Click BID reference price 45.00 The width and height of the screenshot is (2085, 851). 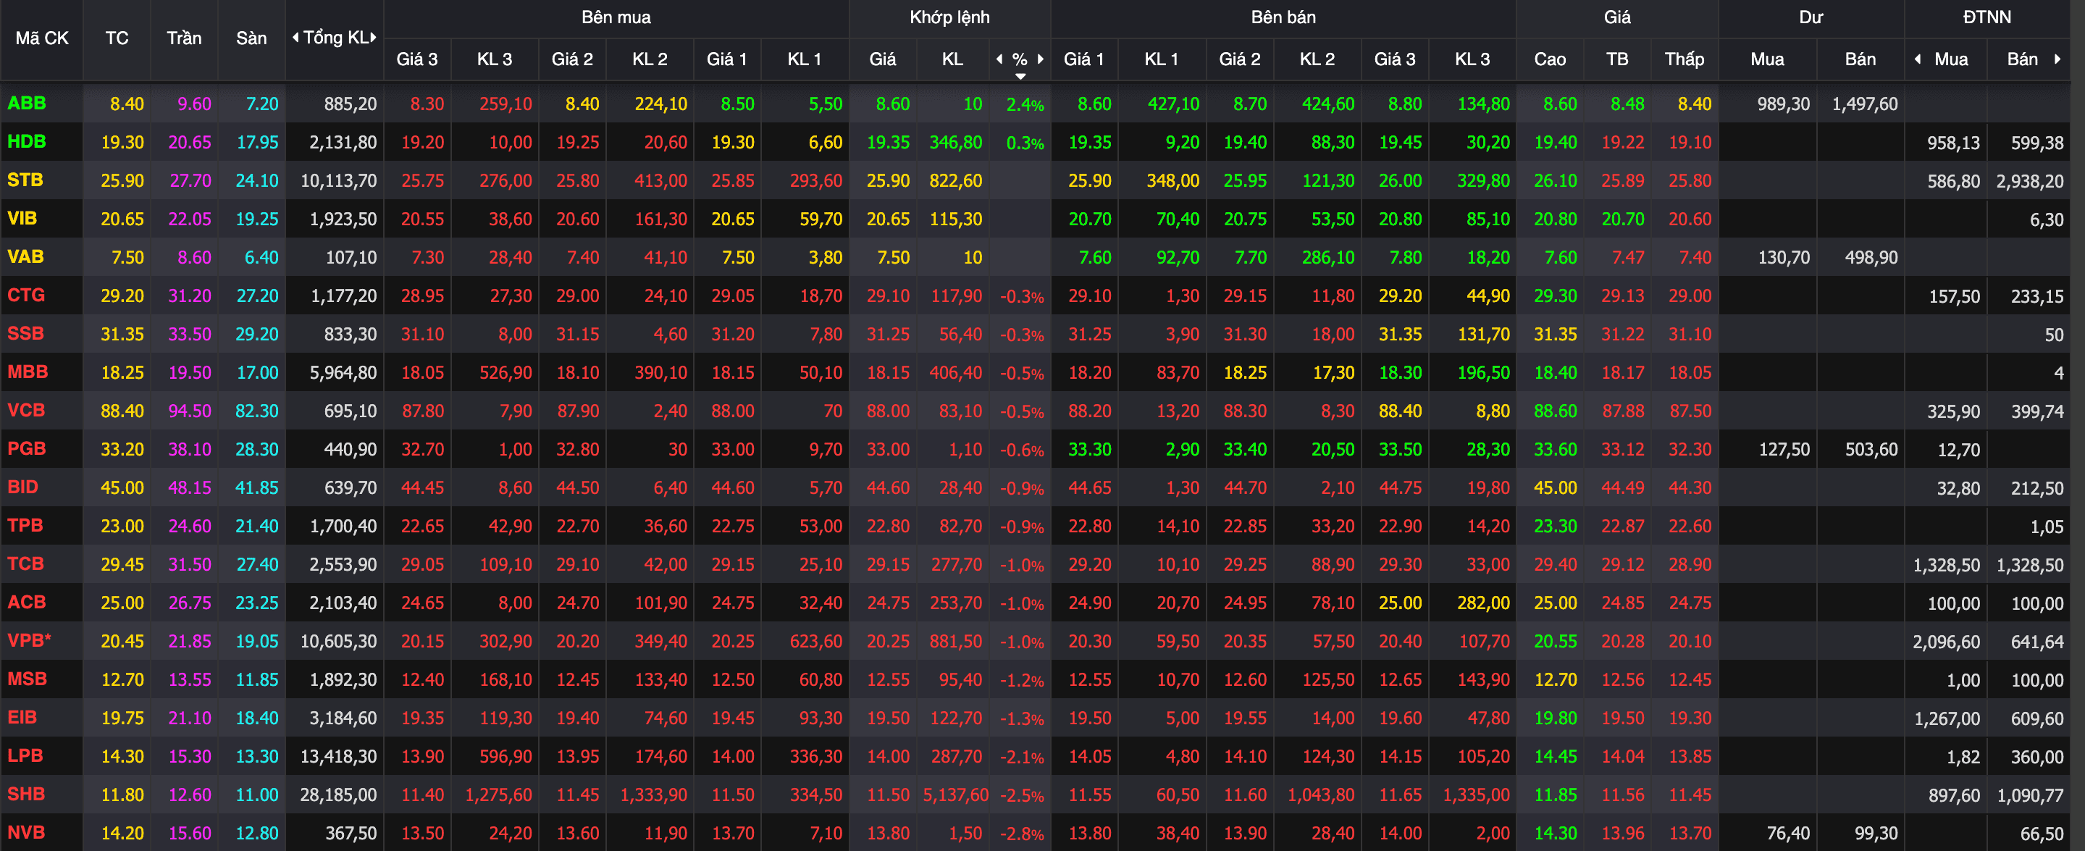[x=122, y=488]
